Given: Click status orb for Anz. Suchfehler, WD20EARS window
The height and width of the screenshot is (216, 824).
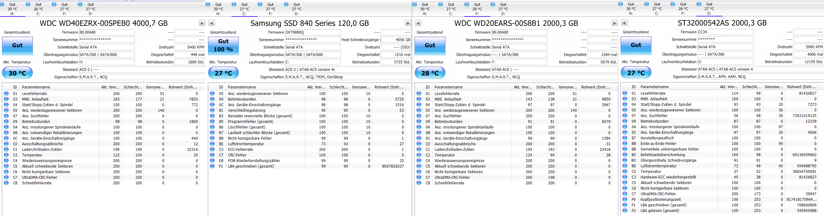Looking at the screenshot, I should click(419, 116).
